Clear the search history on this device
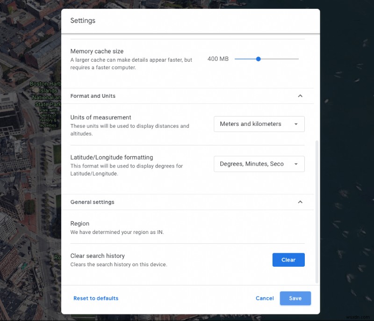 coord(288,260)
